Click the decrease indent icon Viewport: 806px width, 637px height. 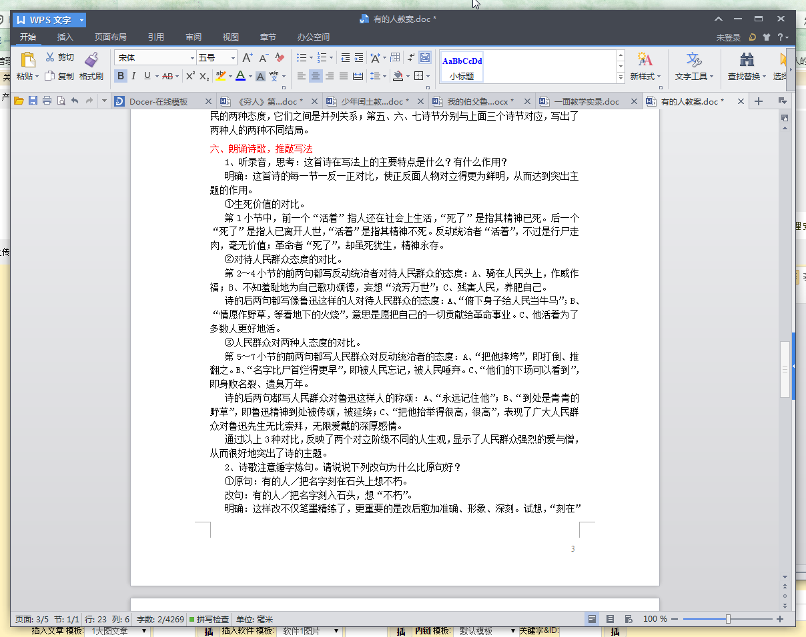tap(345, 58)
